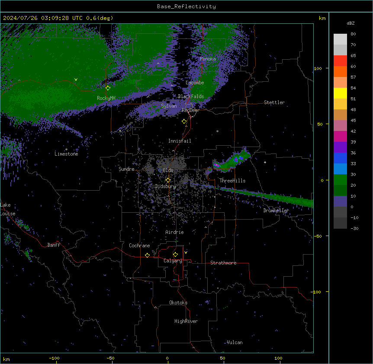Viewport: 373px width, 364px height.
Task: Click the Cochrane label
Action: point(139,246)
